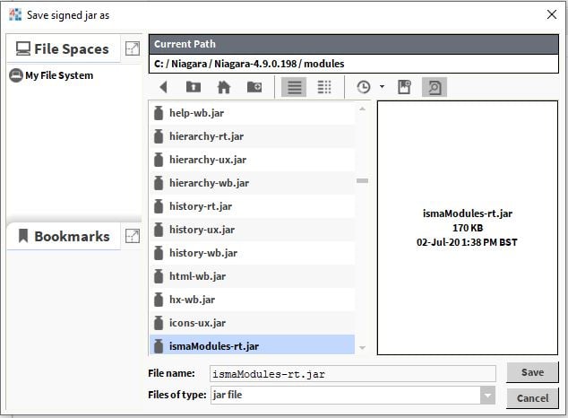The image size is (568, 418).
Task: Select hx-wb.jar file
Action: pos(252,300)
